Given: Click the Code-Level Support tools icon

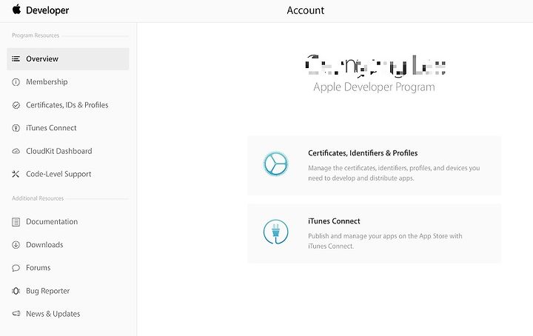Looking at the screenshot, I should pyautogui.click(x=16, y=174).
